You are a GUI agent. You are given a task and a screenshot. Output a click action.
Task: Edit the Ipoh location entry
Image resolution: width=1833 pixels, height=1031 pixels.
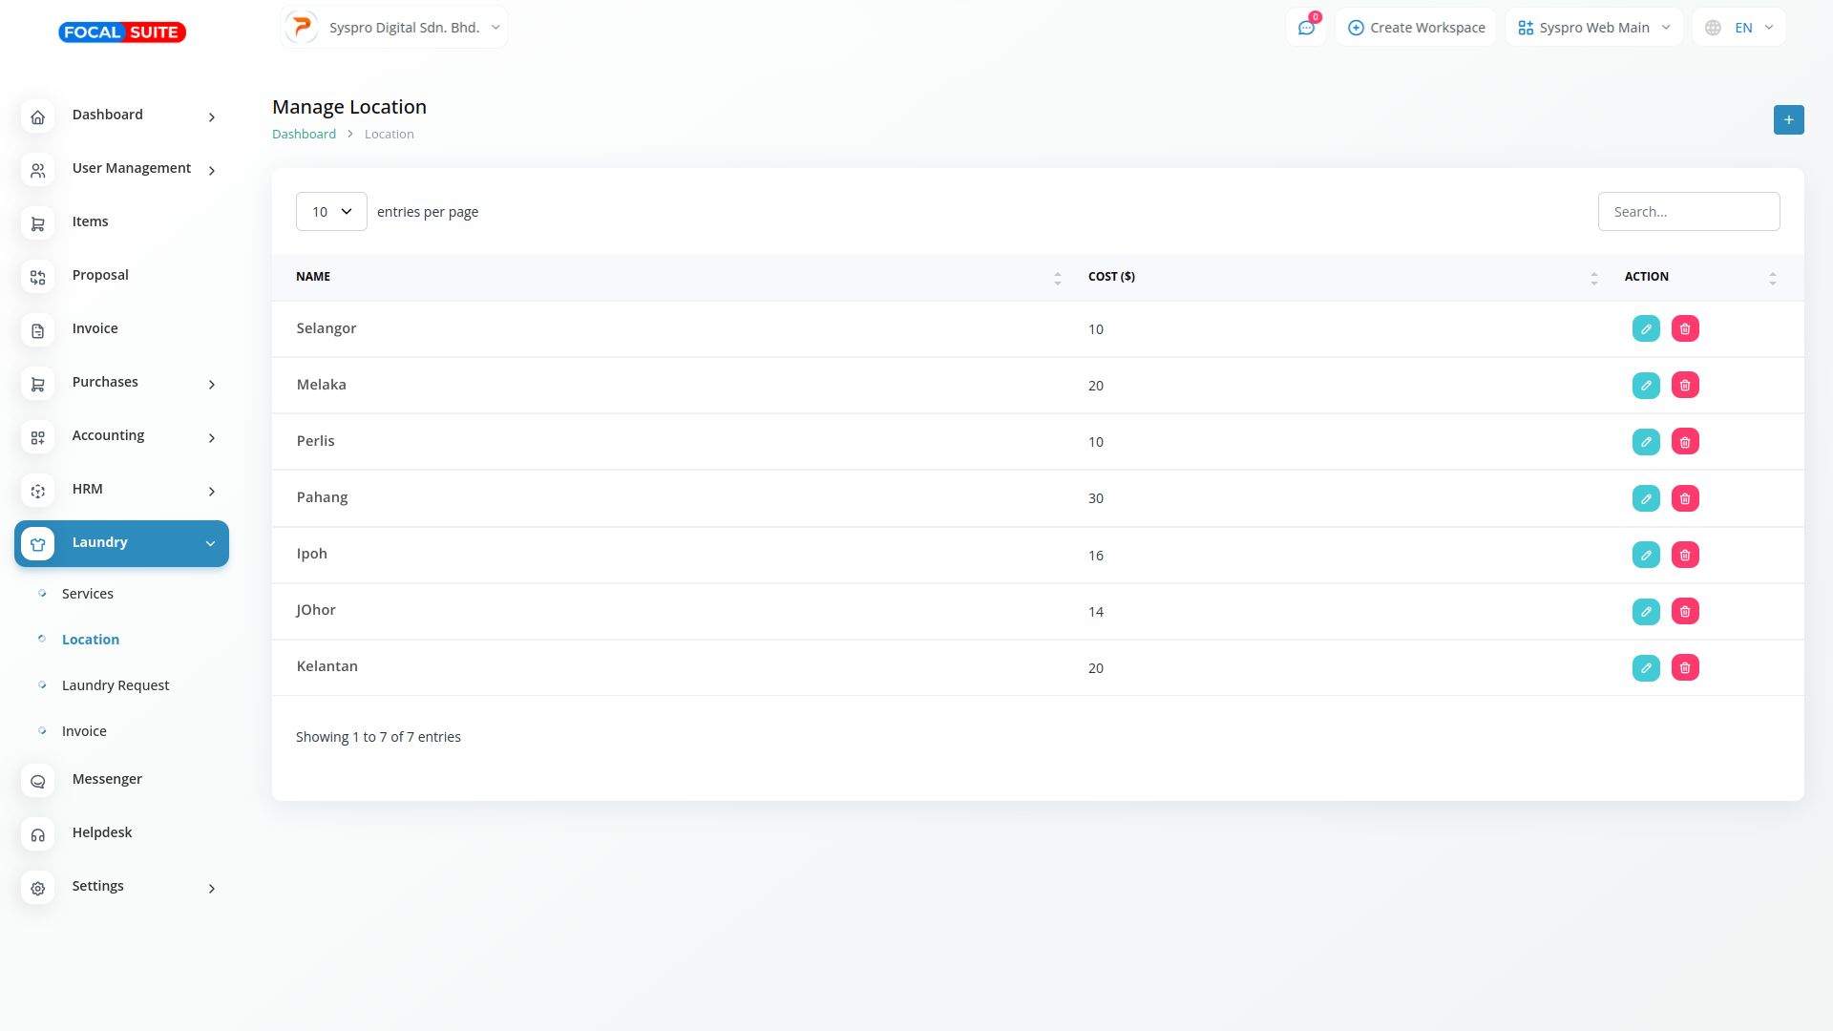(x=1646, y=556)
